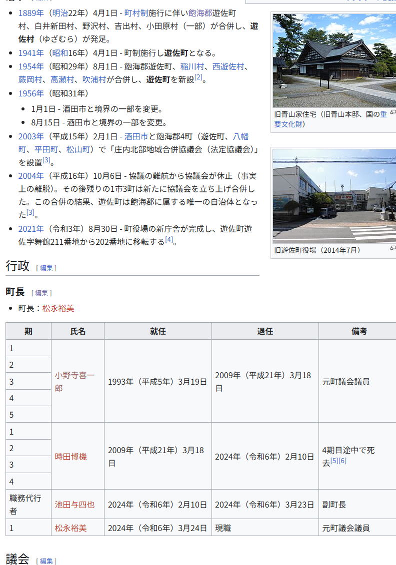The height and width of the screenshot is (565, 396).
Task: Follow the 明治 era link
Action: coord(60,13)
